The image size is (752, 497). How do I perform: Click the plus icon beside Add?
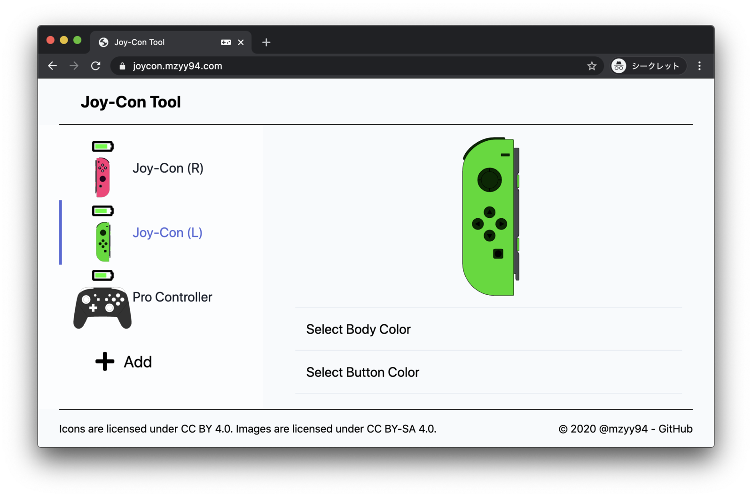click(105, 361)
